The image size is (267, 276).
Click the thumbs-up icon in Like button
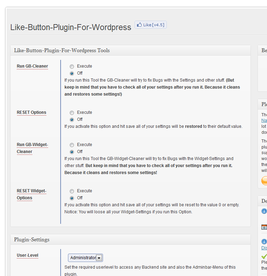click(x=139, y=25)
